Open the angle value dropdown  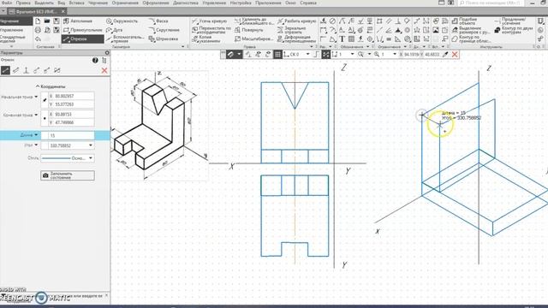click(91, 145)
